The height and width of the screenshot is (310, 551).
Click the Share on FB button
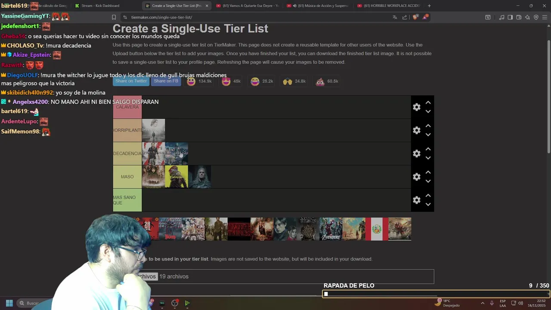point(166,81)
